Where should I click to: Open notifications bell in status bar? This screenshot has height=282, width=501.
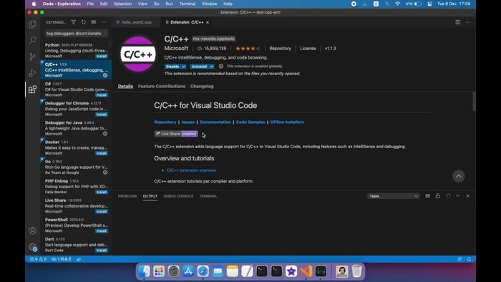[x=469, y=259]
